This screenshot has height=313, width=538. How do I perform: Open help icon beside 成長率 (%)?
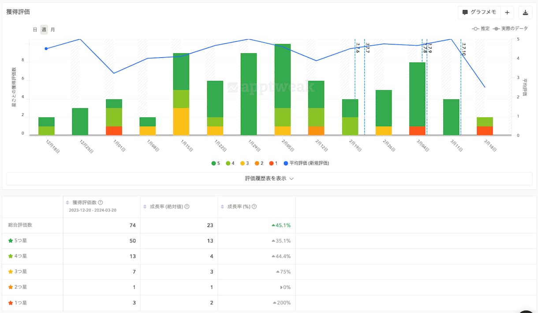point(254,206)
